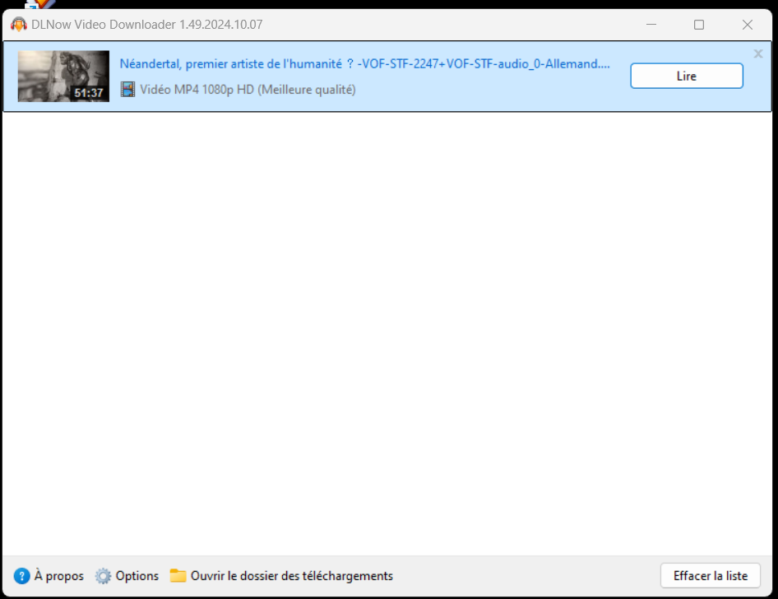Open the Options text label
Screen dimensions: 778x599
tap(137, 576)
